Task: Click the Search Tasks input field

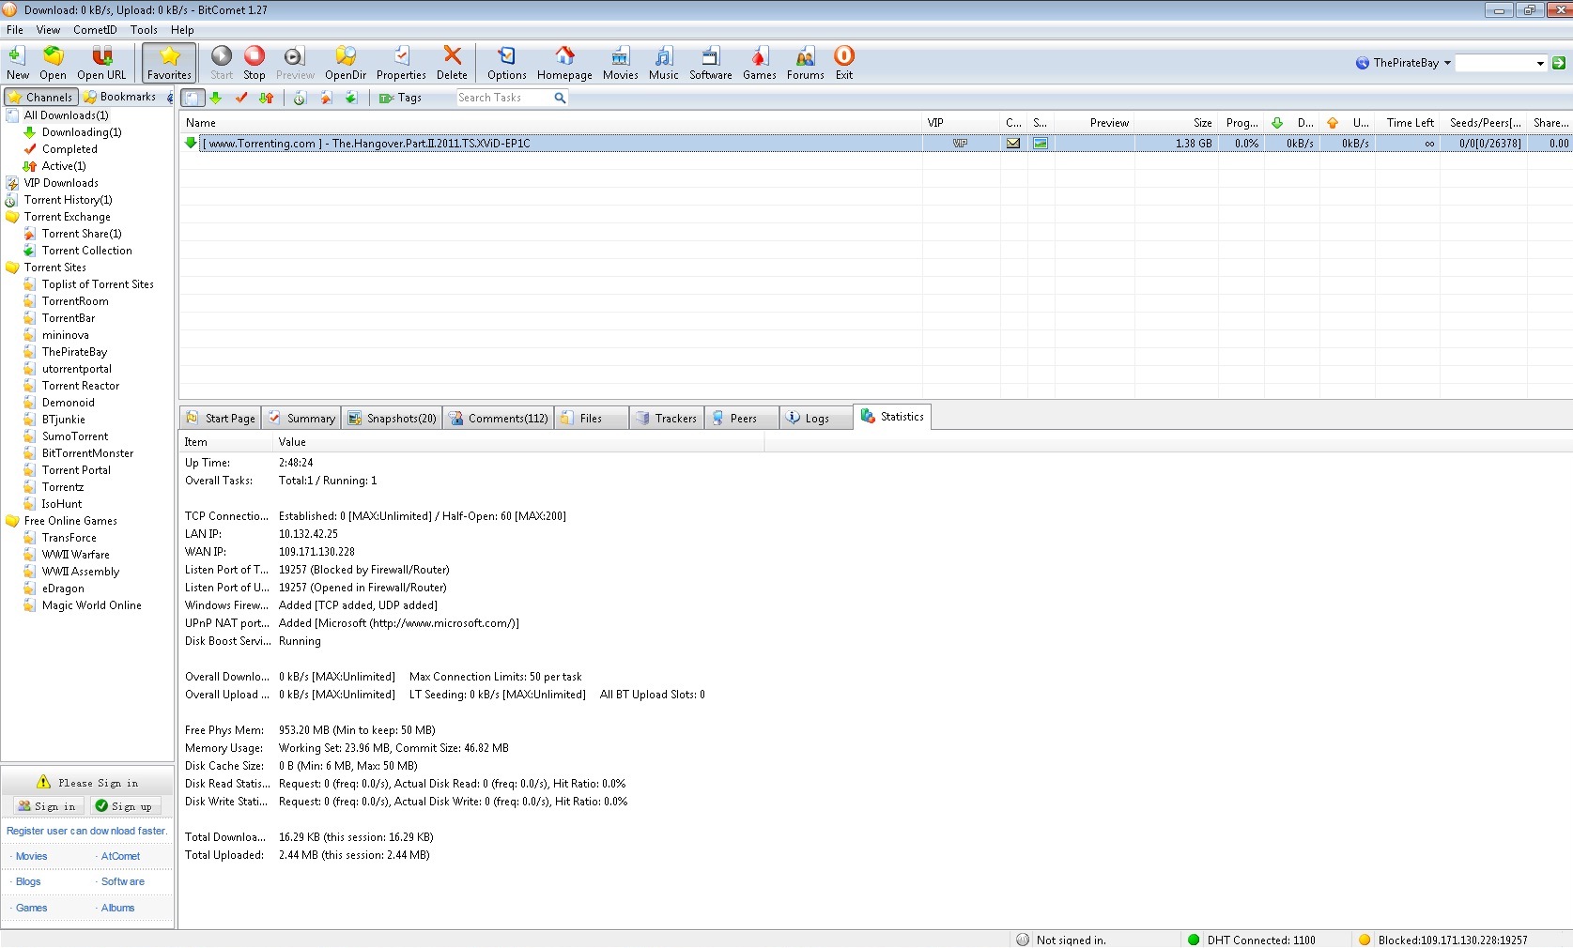Action: coord(504,98)
